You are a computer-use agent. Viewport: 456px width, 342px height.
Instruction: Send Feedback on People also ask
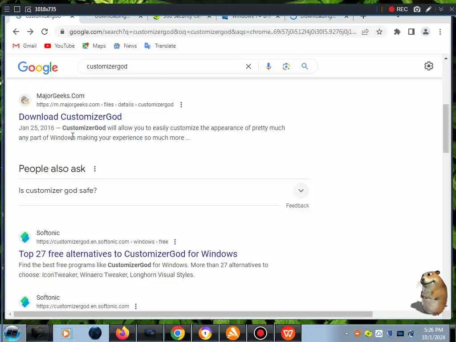point(297,206)
